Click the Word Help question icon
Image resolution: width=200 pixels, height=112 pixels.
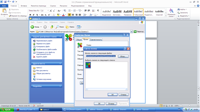[198, 6]
